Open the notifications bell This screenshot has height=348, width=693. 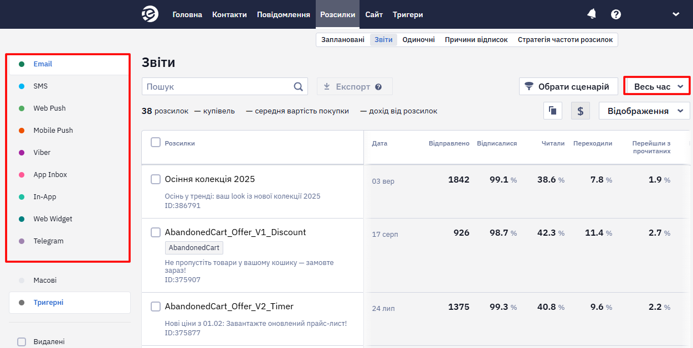point(592,14)
